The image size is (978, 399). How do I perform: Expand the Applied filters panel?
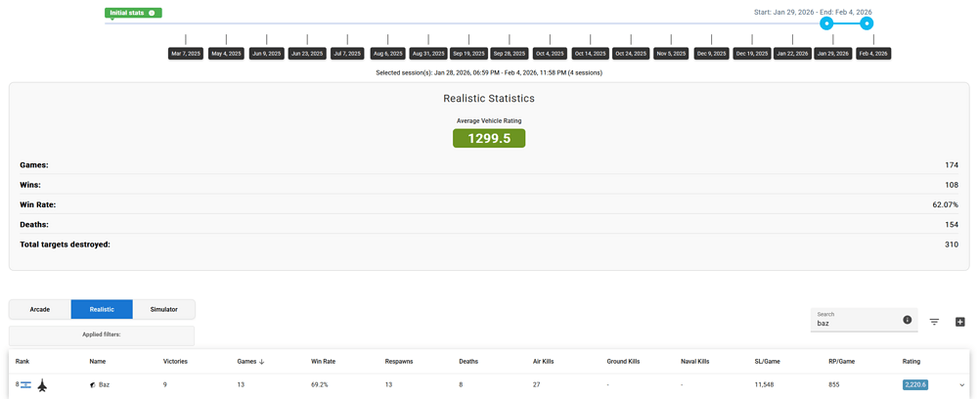[102, 334]
